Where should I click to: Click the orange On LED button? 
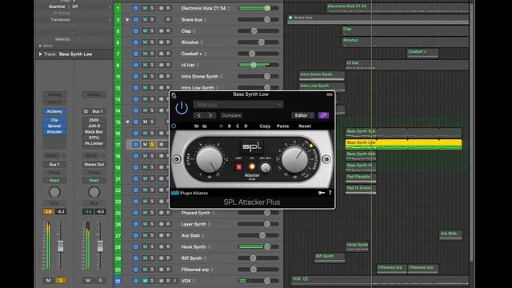(252, 166)
